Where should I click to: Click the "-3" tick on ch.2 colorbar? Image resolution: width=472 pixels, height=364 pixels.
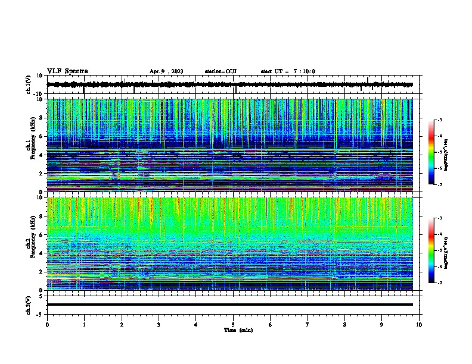tap(439, 218)
